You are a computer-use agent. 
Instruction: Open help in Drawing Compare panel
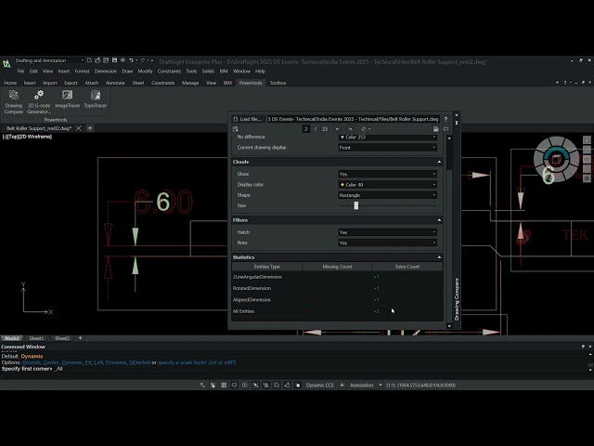(445, 119)
